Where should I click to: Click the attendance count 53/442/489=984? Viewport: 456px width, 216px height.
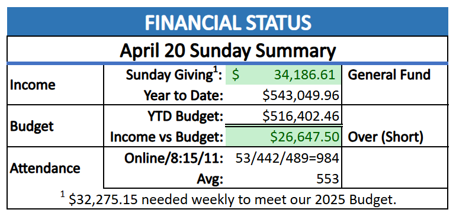287,158
